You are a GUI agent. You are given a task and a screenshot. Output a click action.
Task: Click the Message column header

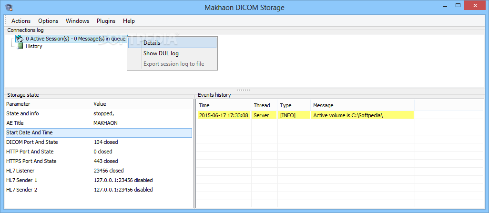(362, 105)
